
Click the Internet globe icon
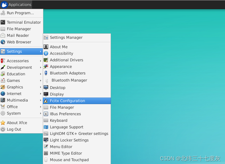3,94
